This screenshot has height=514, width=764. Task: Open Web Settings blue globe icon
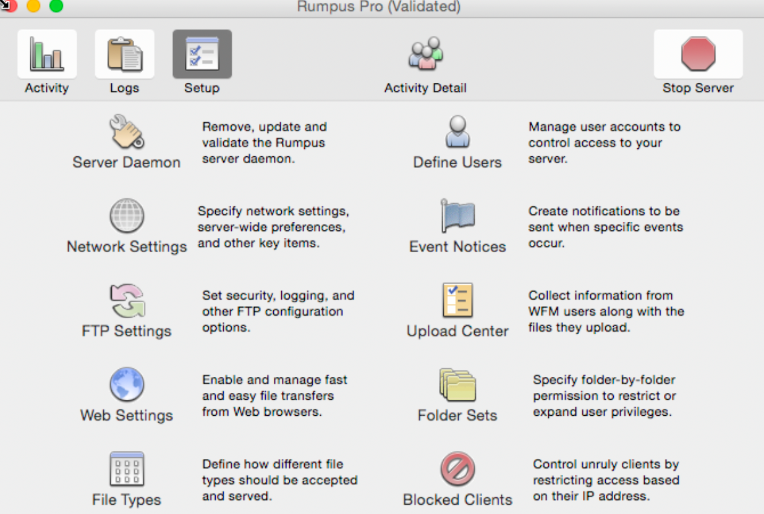coord(127,385)
